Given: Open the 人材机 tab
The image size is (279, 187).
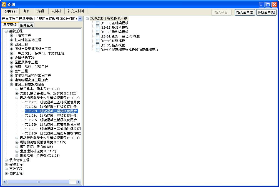Looking at the screenshot, I should click(56, 11).
